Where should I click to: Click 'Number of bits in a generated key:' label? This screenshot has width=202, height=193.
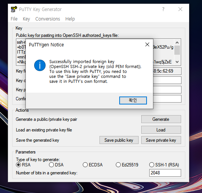tap(46, 173)
